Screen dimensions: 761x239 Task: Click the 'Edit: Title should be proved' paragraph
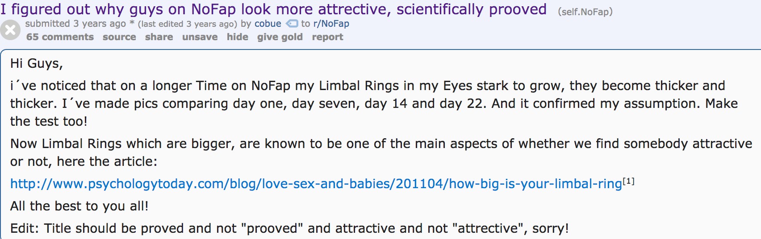coord(289,228)
